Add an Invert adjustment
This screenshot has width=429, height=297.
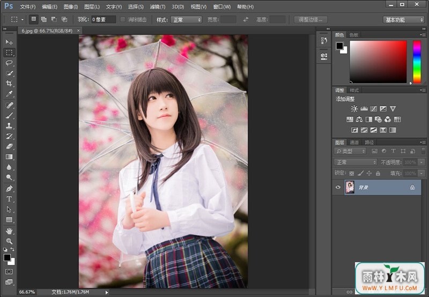coord(354,130)
